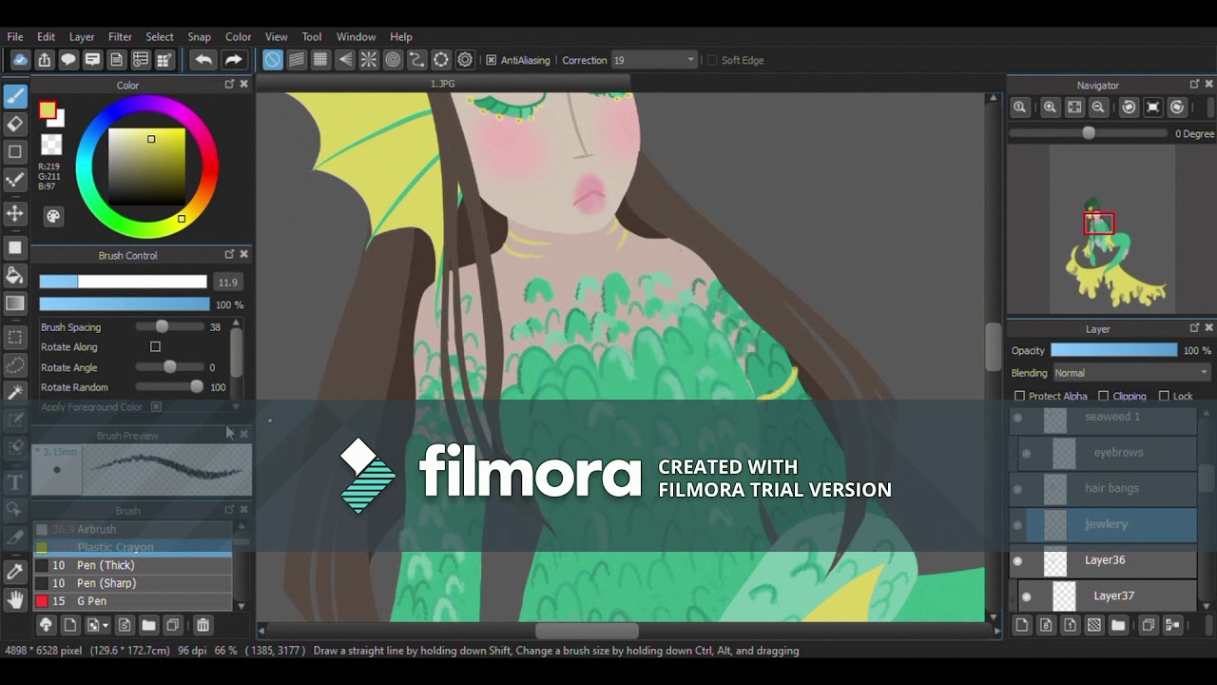Select the Layer36 layer
This screenshot has height=685, width=1217.
tap(1103, 560)
